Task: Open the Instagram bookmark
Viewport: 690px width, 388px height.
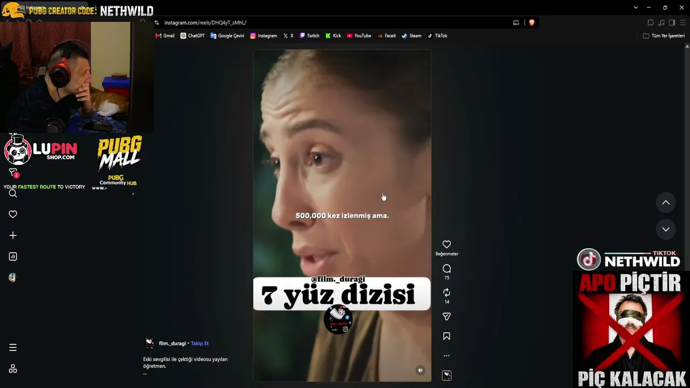Action: tap(264, 36)
